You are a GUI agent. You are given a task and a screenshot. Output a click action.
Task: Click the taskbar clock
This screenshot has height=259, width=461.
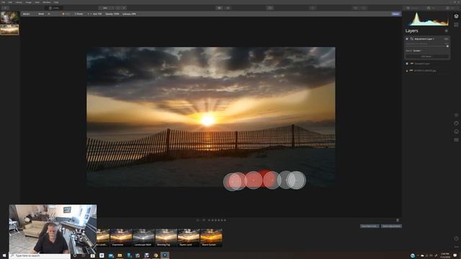tap(445, 256)
